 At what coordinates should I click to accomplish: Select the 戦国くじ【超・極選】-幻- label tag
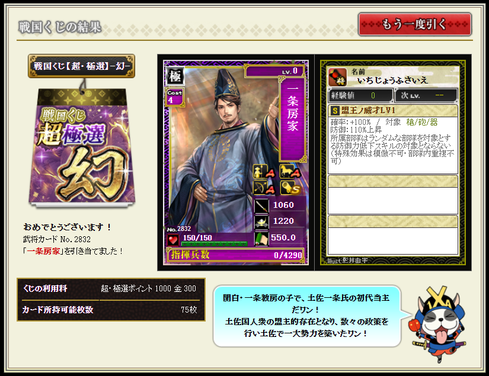pos(81,66)
